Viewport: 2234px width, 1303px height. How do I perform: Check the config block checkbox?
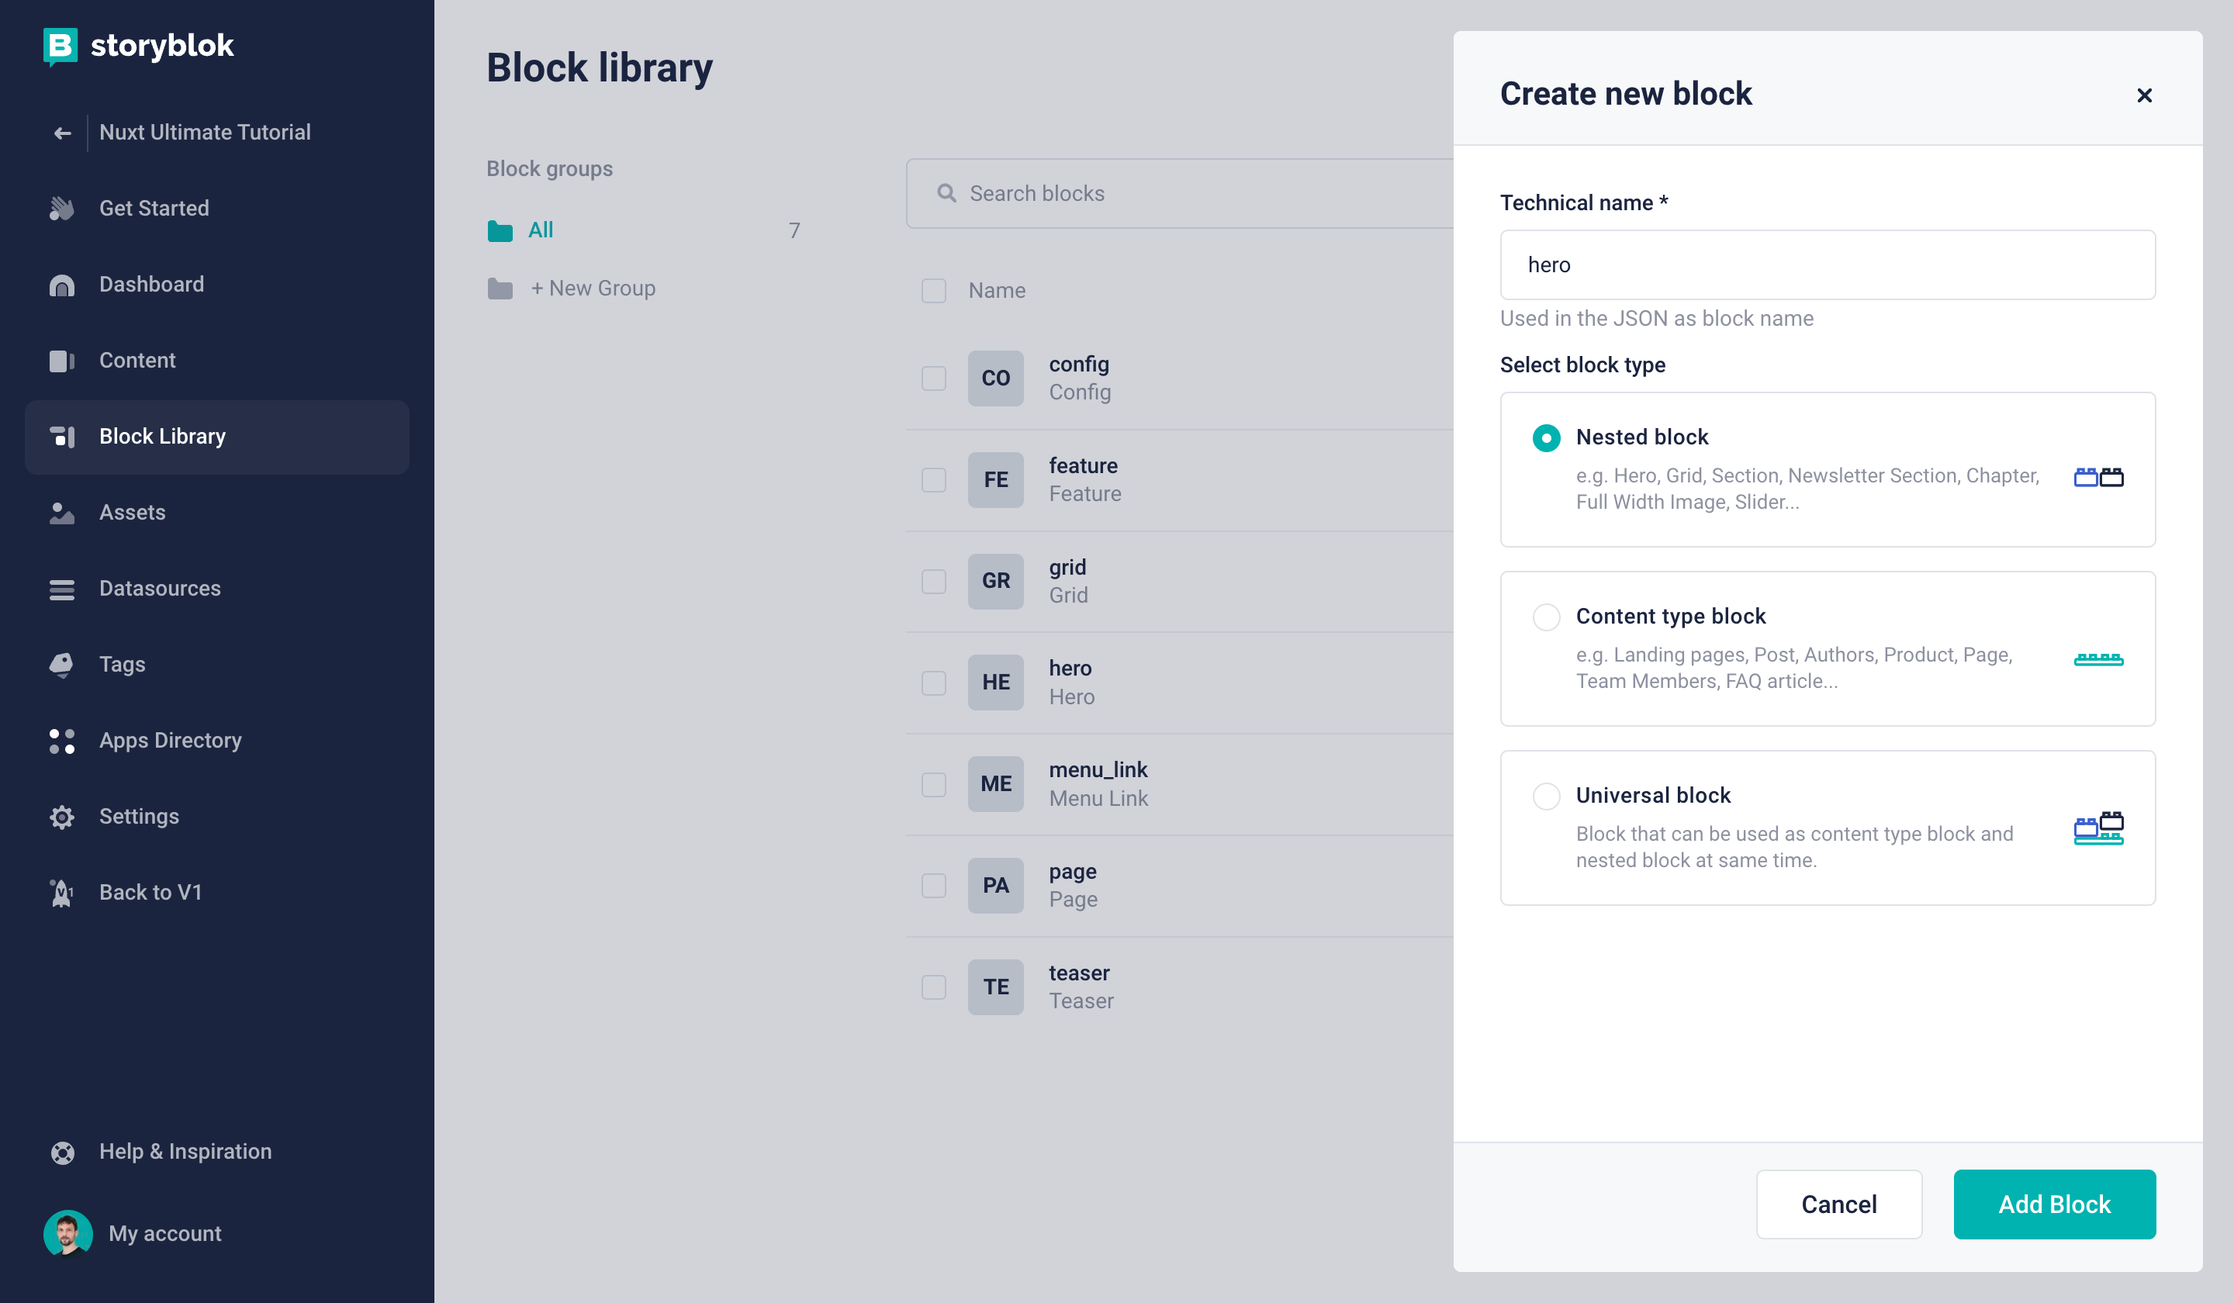tap(933, 378)
